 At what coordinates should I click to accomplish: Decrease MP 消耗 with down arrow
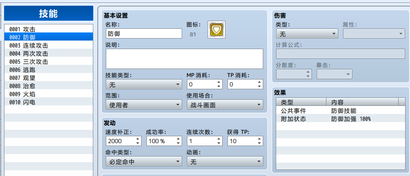219,86
